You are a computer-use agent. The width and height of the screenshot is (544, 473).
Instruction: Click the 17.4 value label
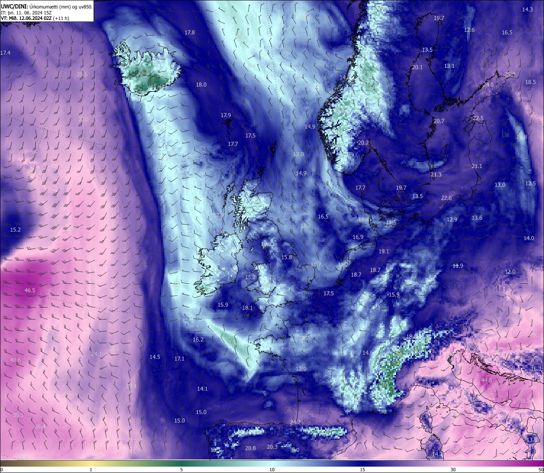tap(5, 53)
